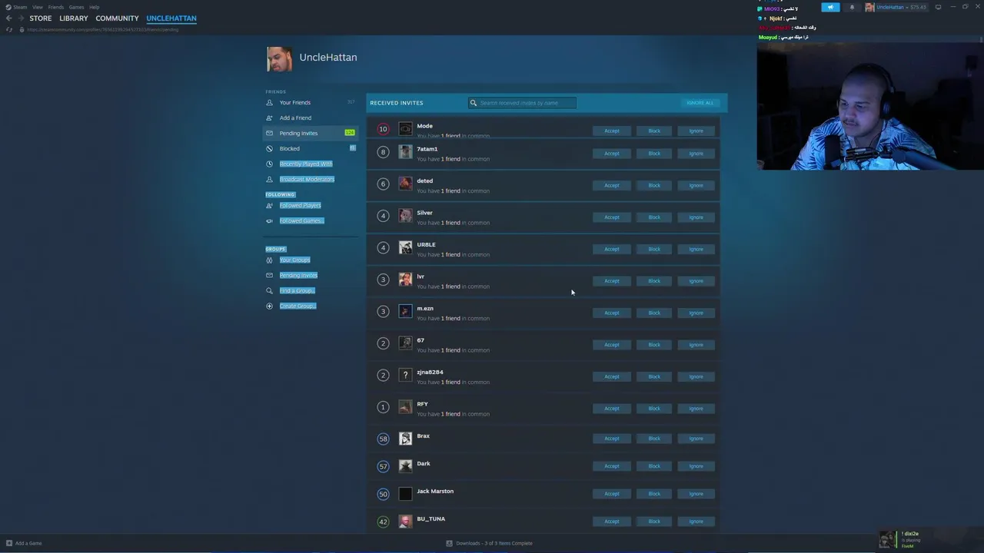Click the Add a Game plus icon
The image size is (984, 553).
click(9, 543)
